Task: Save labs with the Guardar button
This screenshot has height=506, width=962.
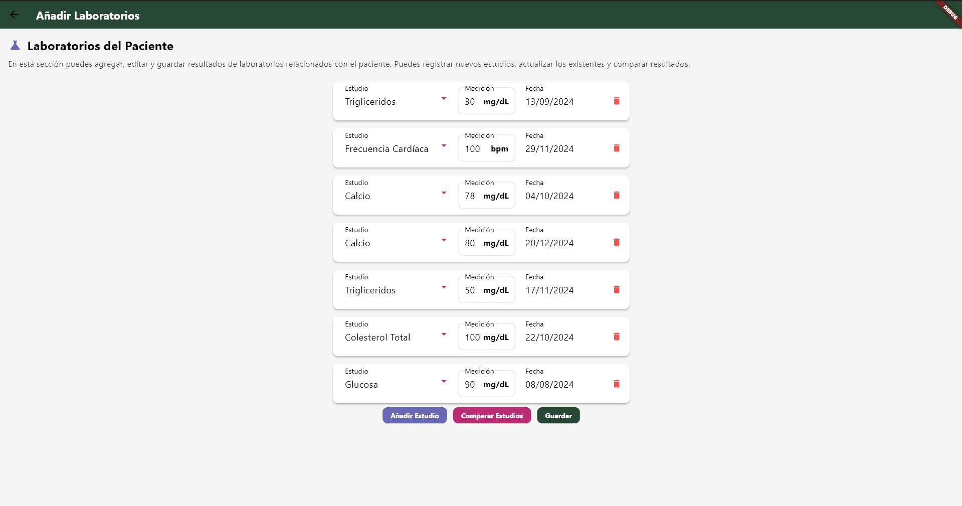Action: (x=558, y=415)
